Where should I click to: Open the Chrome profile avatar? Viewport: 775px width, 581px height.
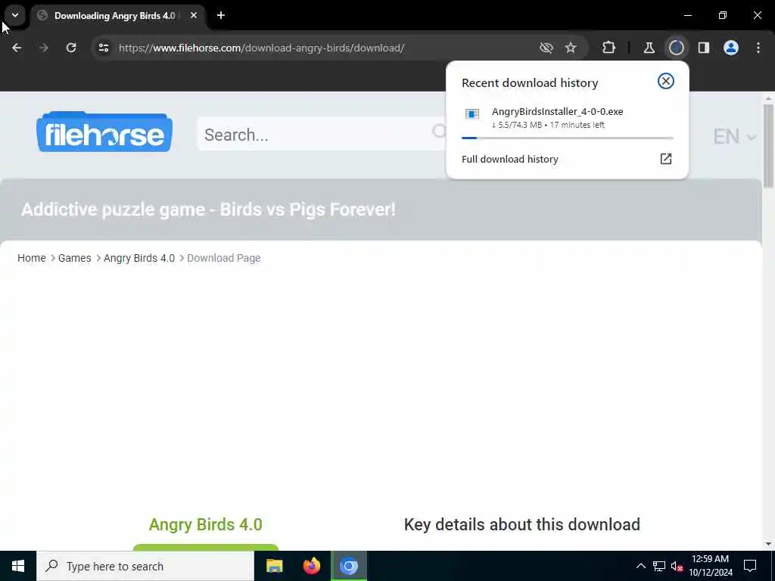731,48
